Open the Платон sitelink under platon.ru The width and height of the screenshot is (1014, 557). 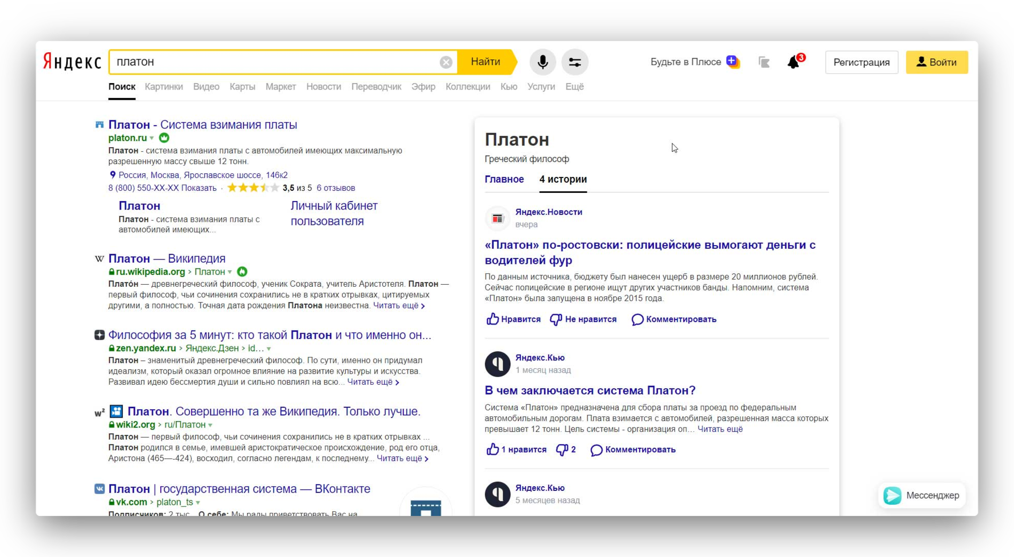(x=139, y=206)
